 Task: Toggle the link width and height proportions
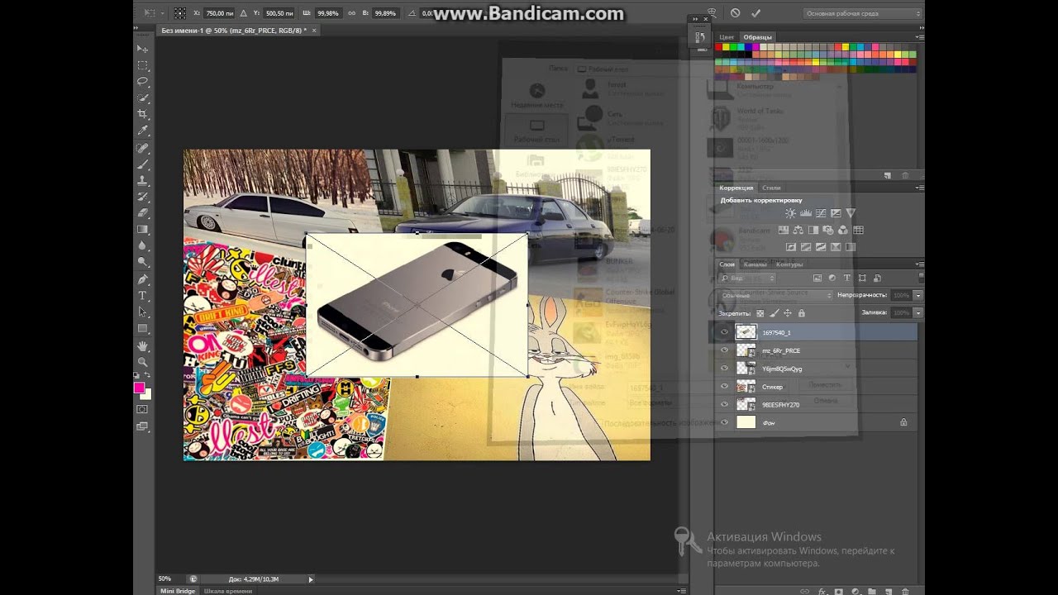pyautogui.click(x=351, y=13)
